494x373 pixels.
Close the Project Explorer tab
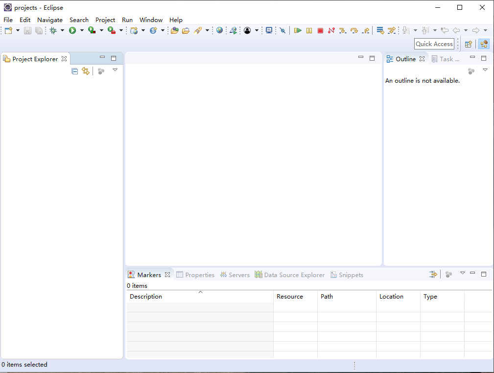[x=64, y=59]
